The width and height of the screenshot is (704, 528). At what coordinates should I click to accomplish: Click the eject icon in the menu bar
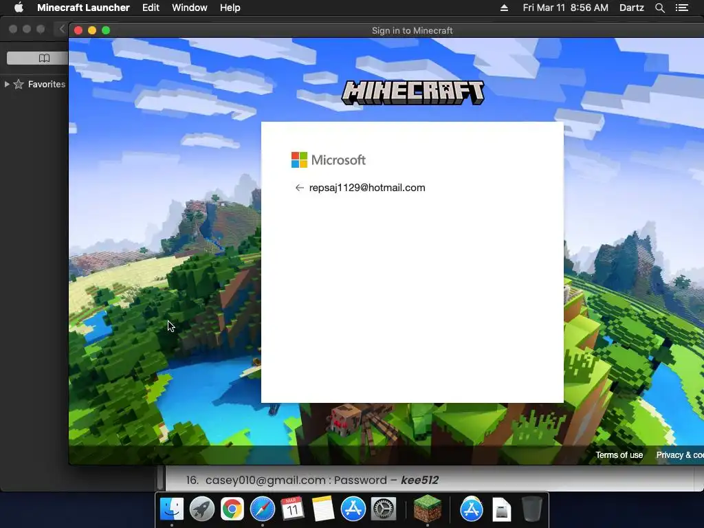[504, 8]
